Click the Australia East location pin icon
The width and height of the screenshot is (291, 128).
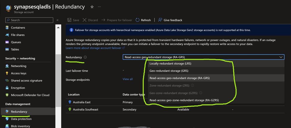click(x=70, y=102)
